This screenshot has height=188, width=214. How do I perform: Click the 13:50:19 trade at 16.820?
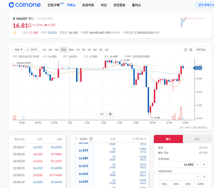tap(37, 182)
